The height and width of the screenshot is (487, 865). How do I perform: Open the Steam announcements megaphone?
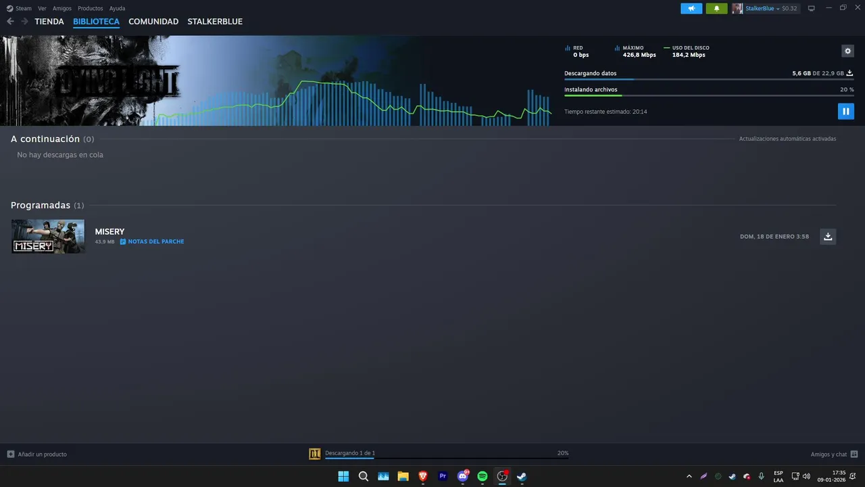pyautogui.click(x=691, y=8)
